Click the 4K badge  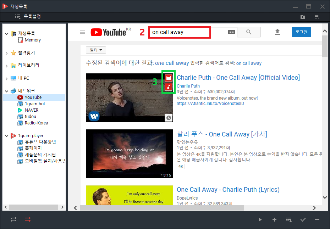181,166
